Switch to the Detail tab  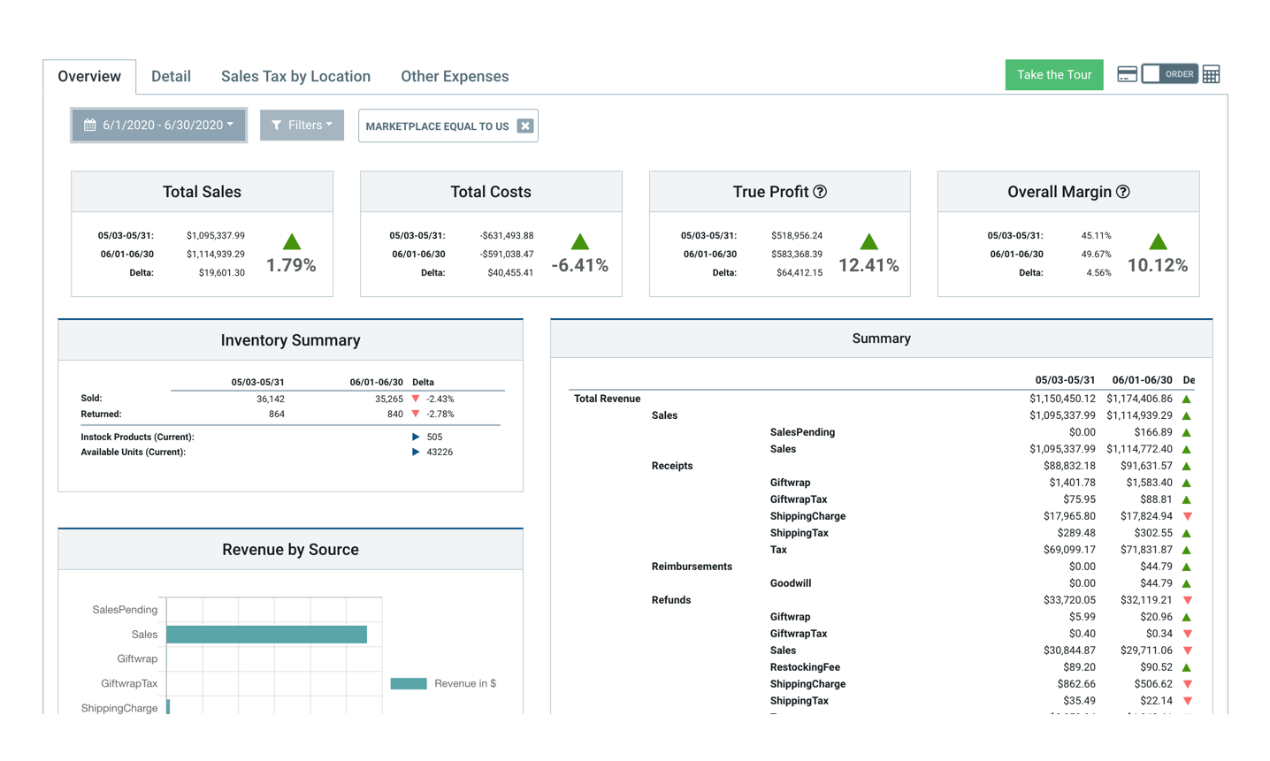click(x=171, y=76)
